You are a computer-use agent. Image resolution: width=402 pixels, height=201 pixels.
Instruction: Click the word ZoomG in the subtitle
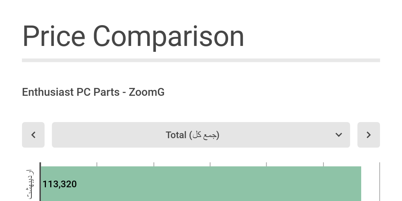point(146,92)
